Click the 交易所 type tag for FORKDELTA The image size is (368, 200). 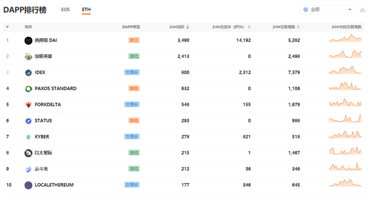132,105
